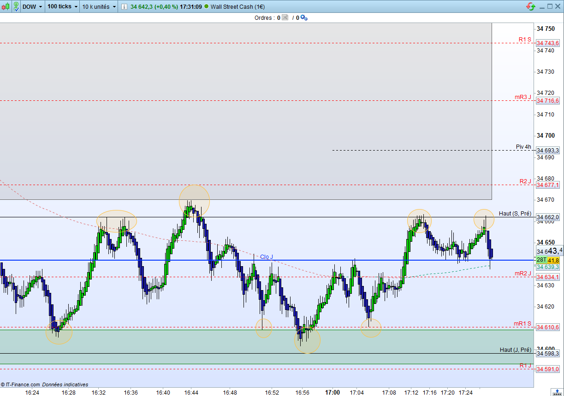564x396 pixels.
Task: Click the red-green trade arrows icon
Action: click(x=530, y=6)
